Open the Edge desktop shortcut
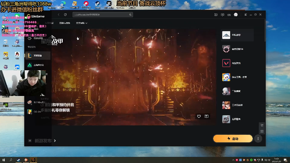The image size is (290, 163). [63, 5]
